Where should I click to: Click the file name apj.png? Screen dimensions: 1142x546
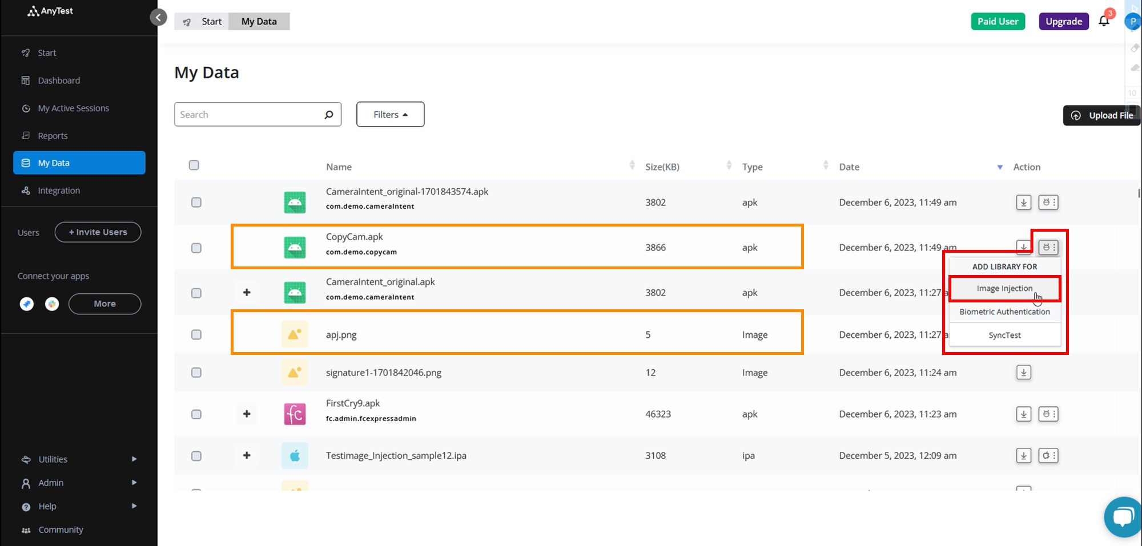coord(341,335)
